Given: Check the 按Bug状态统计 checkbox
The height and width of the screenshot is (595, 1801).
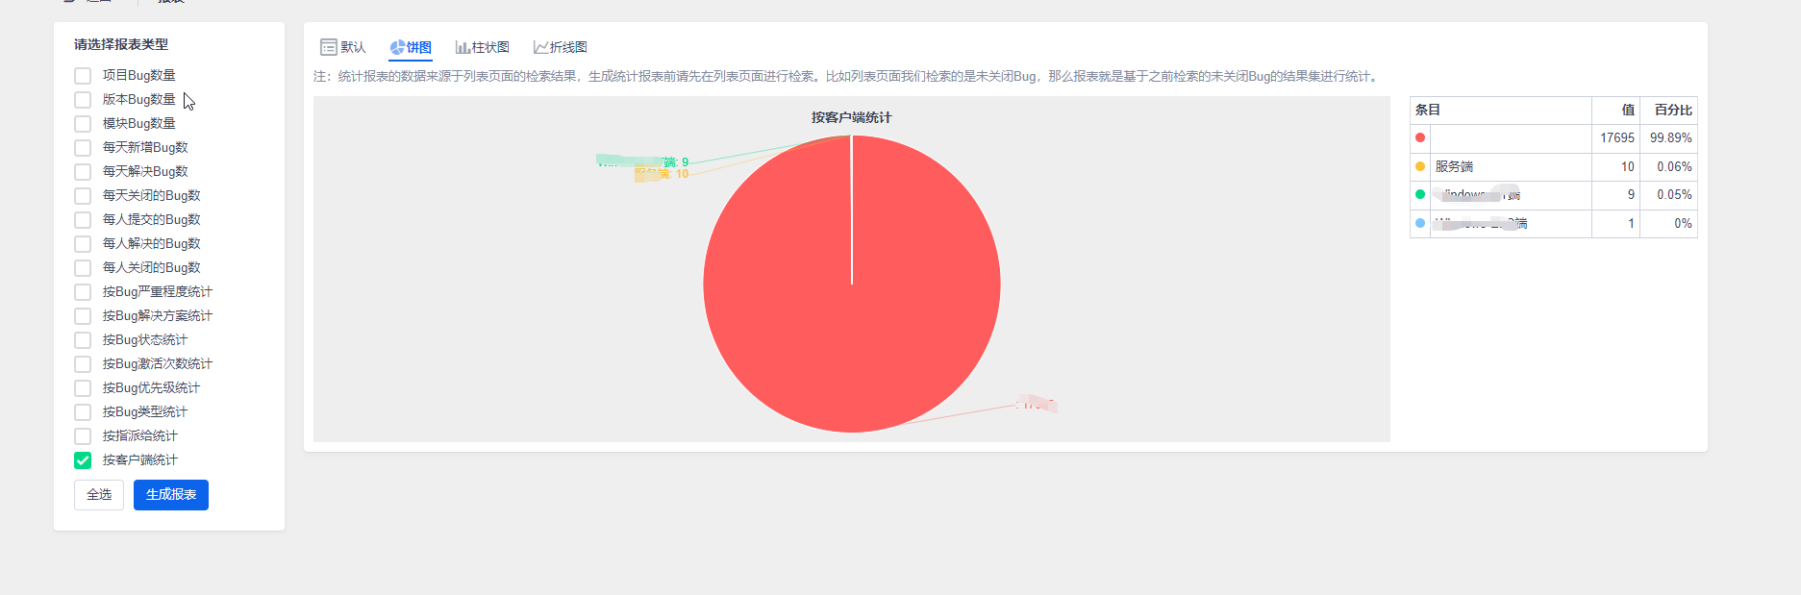Looking at the screenshot, I should [83, 340].
